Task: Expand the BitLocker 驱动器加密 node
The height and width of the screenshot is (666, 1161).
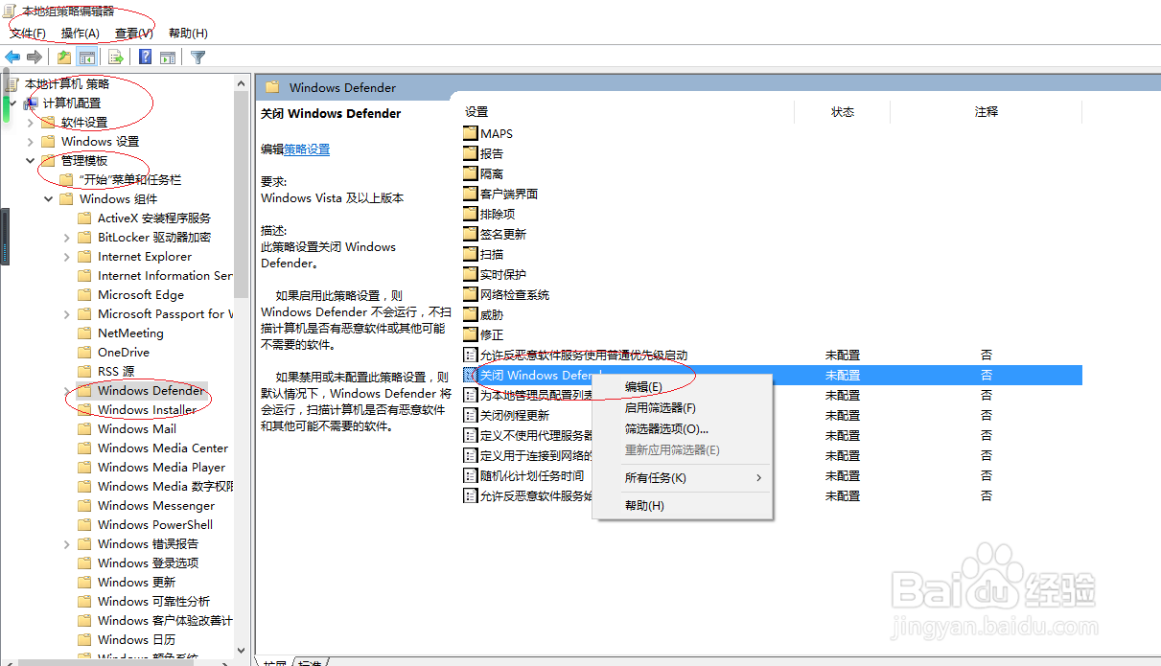Action: point(66,237)
